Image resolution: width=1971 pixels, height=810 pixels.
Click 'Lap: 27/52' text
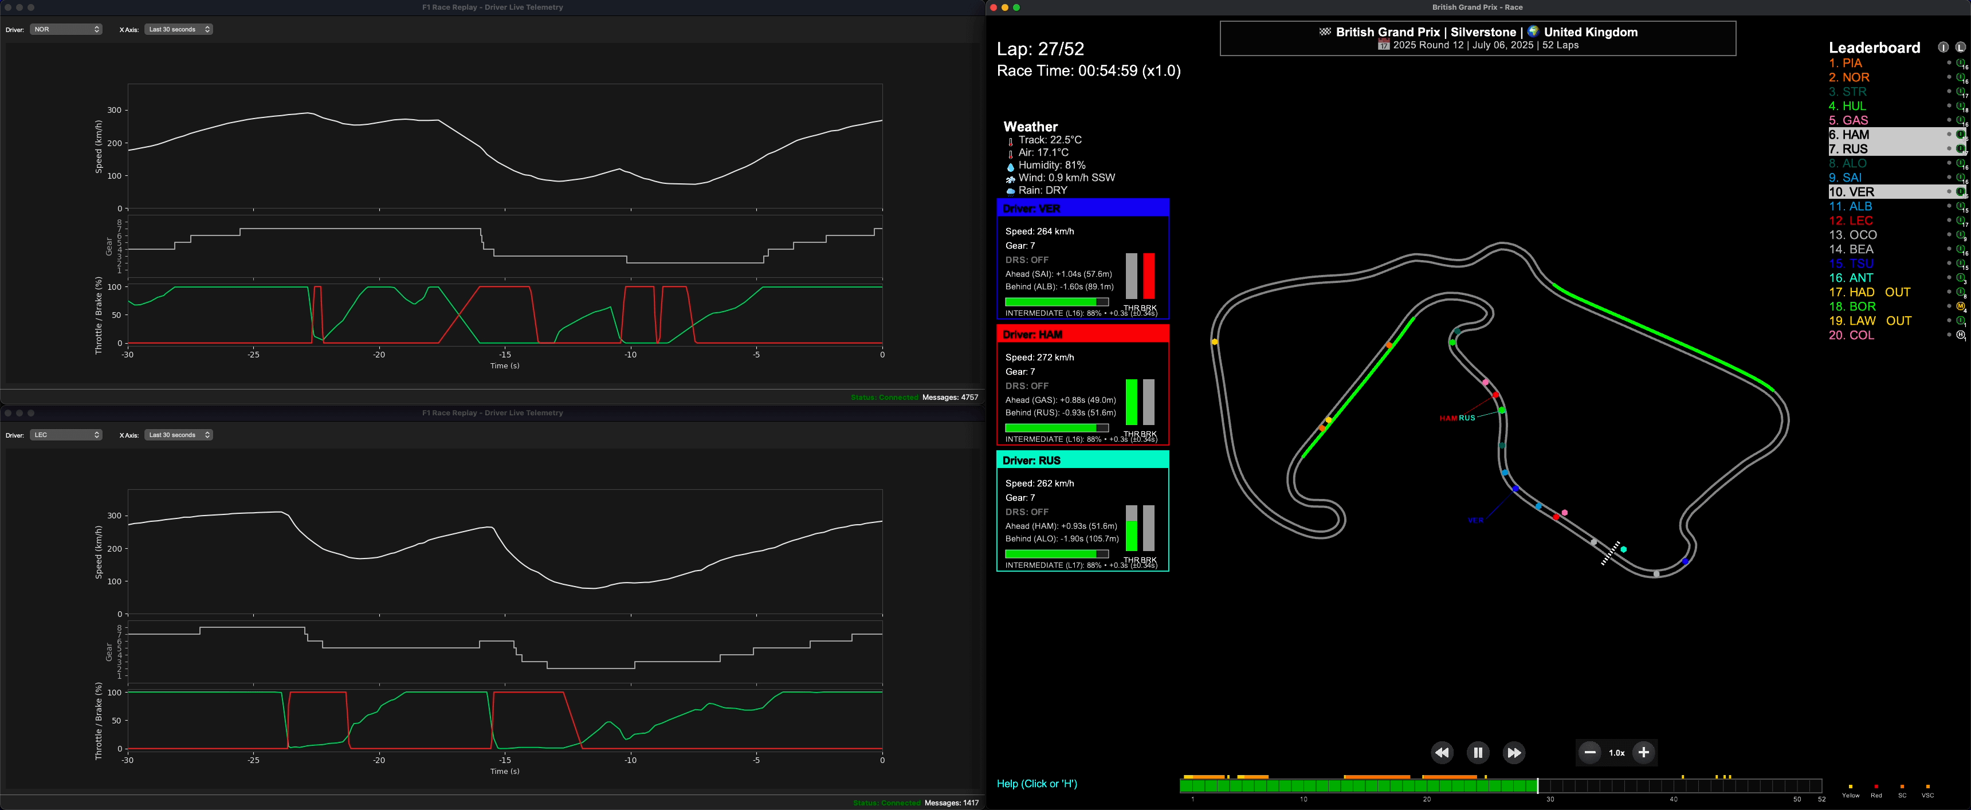click(x=1041, y=49)
